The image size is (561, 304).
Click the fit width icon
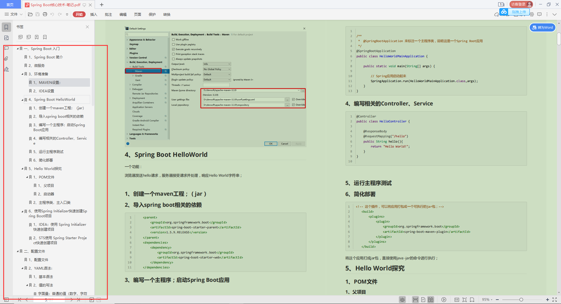point(472,300)
